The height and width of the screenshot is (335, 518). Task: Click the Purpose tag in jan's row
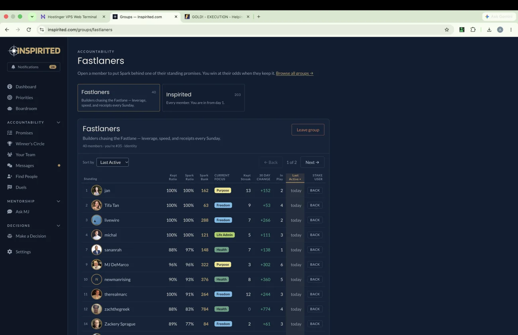[x=223, y=191]
